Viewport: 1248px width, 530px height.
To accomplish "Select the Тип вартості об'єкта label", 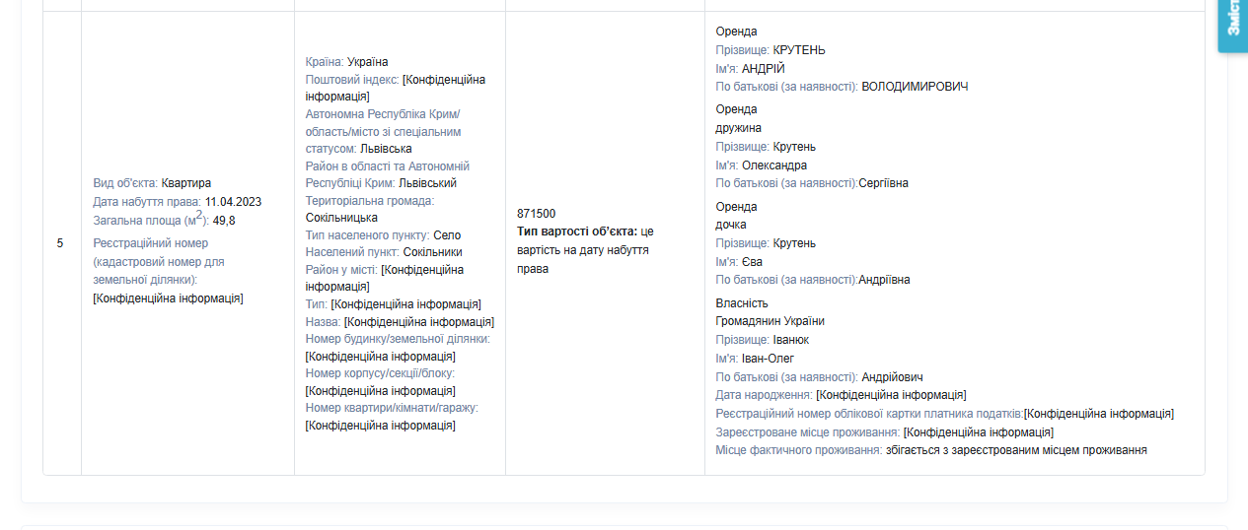I will [x=577, y=232].
